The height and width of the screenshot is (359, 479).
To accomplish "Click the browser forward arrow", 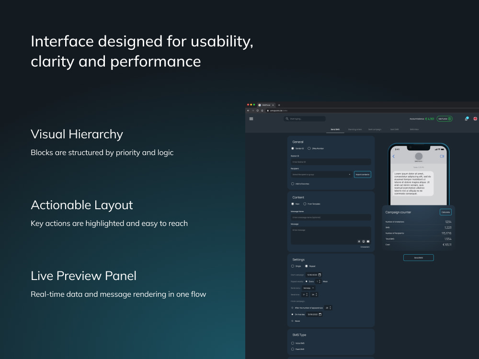I will coord(253,111).
